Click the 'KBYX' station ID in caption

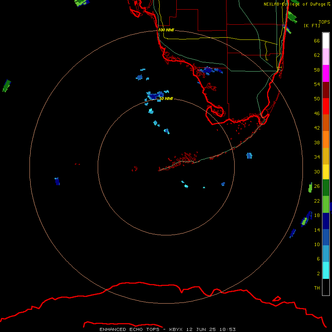pos(176,329)
